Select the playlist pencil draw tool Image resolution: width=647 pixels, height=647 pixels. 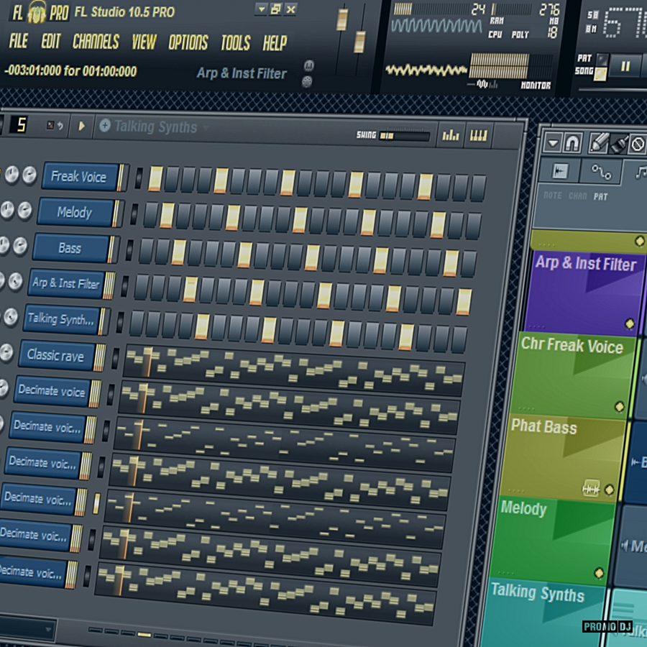click(598, 143)
